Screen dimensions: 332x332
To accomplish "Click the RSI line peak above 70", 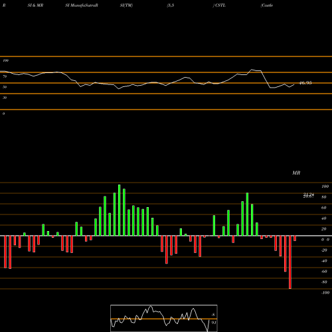I will 252,70.
